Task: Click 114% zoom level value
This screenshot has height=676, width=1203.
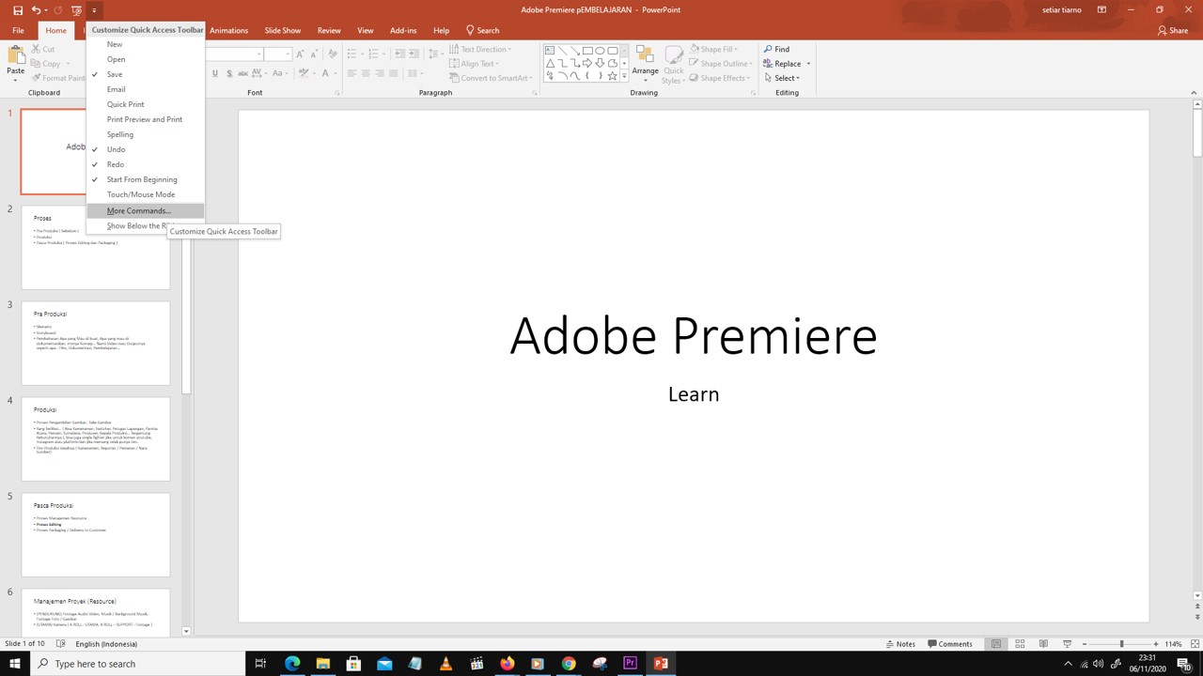Action: [1173, 644]
